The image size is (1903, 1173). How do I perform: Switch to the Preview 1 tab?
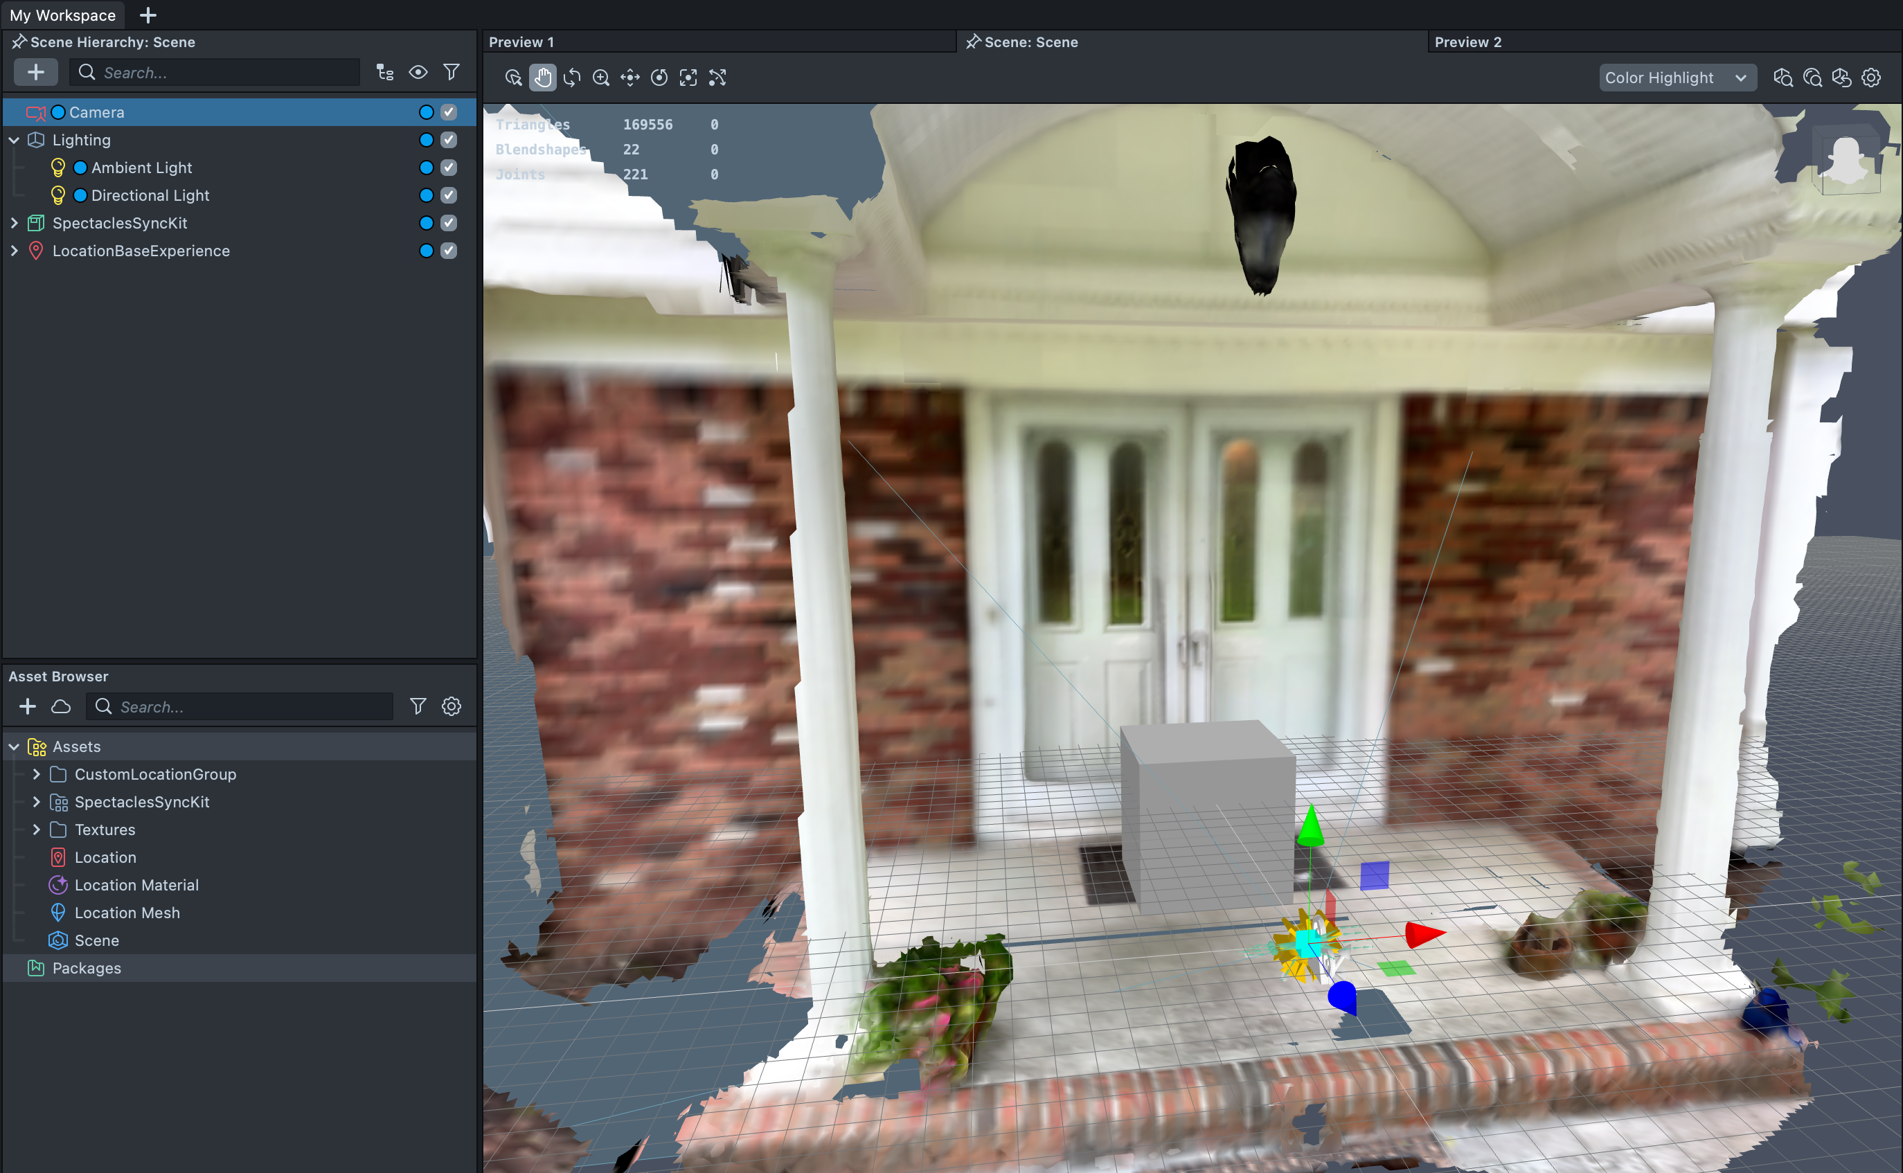click(521, 42)
